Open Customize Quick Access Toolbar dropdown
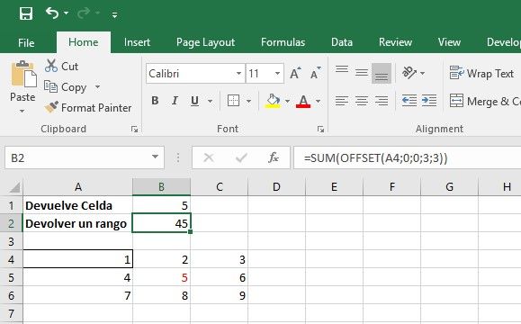This screenshot has width=521, height=324. (x=114, y=14)
